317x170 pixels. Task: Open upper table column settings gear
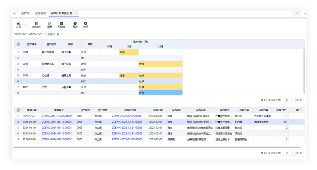[18, 44]
